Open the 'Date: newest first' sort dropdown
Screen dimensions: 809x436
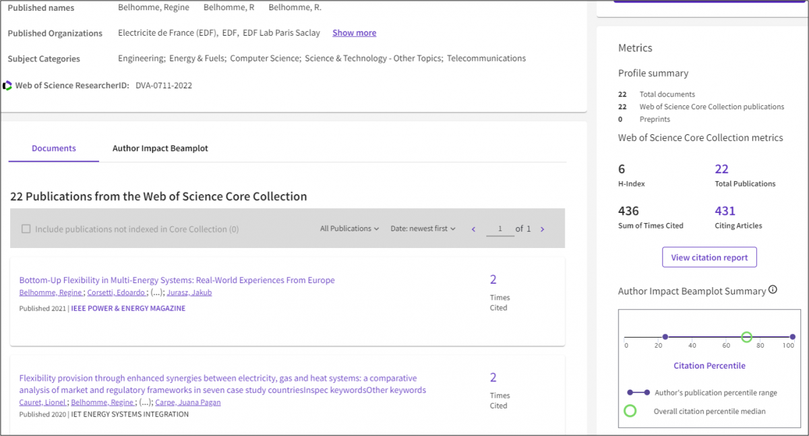tap(423, 229)
